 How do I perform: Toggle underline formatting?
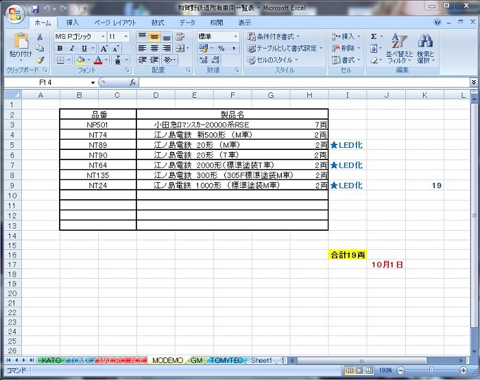point(84,49)
